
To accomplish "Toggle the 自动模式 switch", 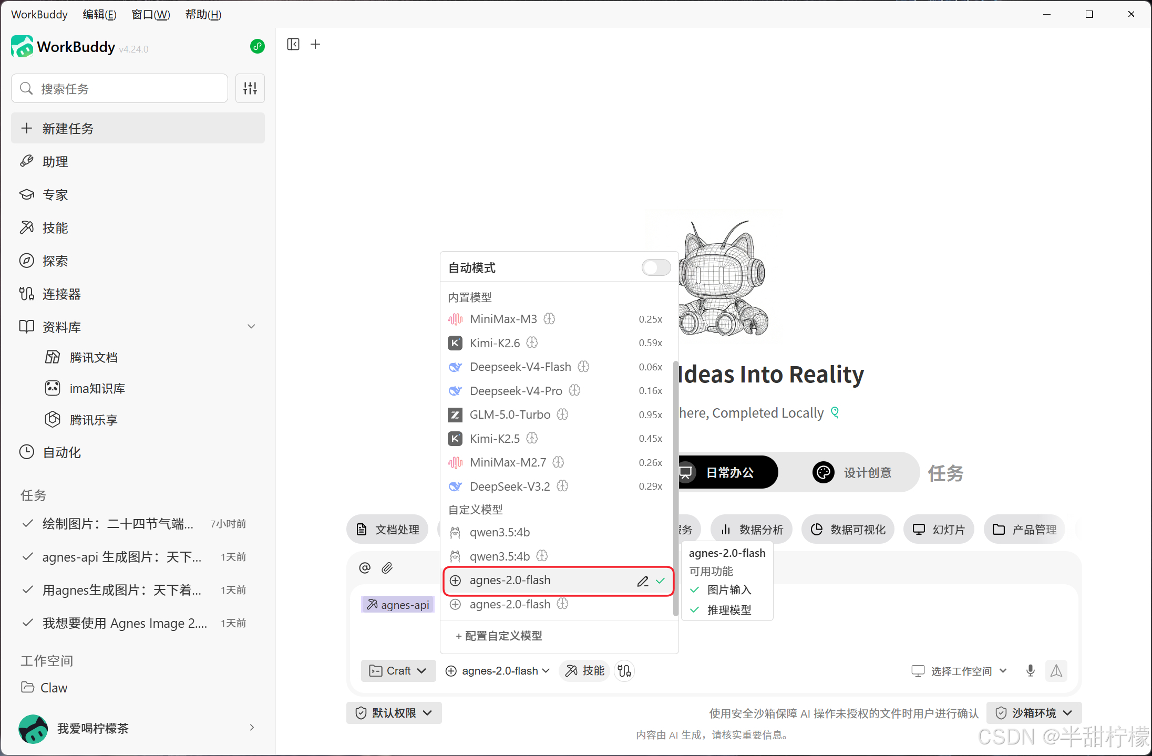I will pyautogui.click(x=656, y=267).
